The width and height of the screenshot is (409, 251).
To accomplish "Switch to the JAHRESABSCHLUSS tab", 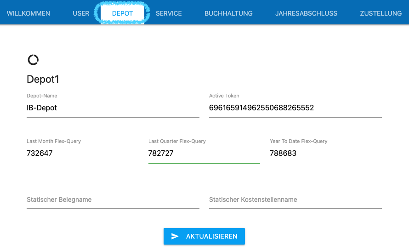I will click(x=306, y=13).
